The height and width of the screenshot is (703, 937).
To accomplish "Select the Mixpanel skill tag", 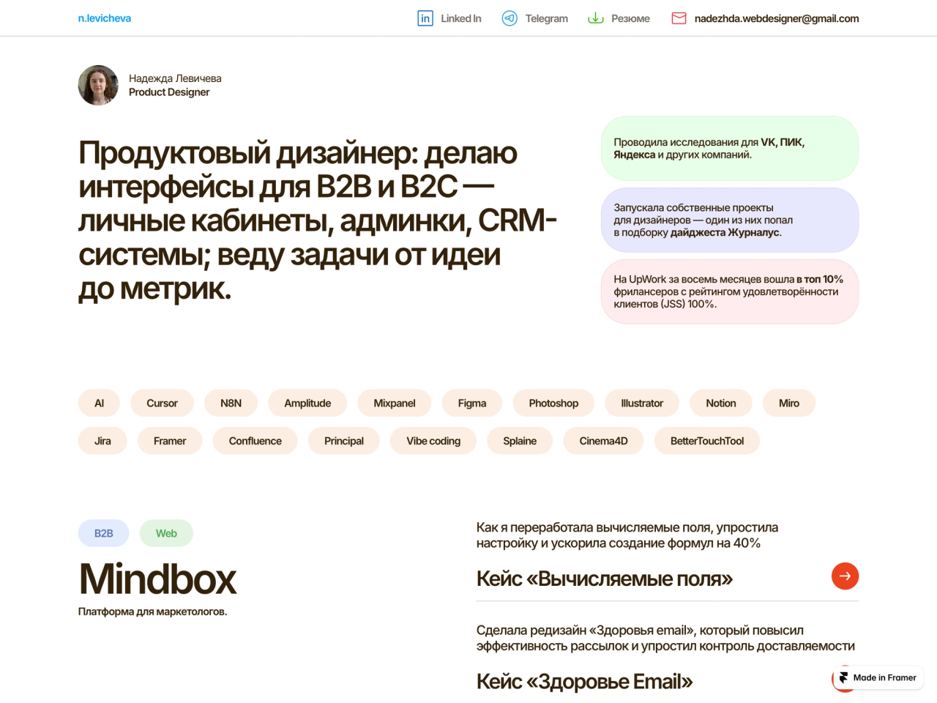I will point(395,403).
